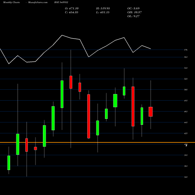Click the 543 price axis label

point(186,68)
